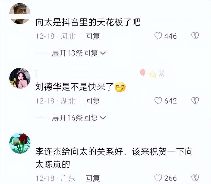Image resolution: width=211 pixels, height=184 pixels.
Task: Like the 刘德华 comment with 642 likes
Action: click(158, 101)
